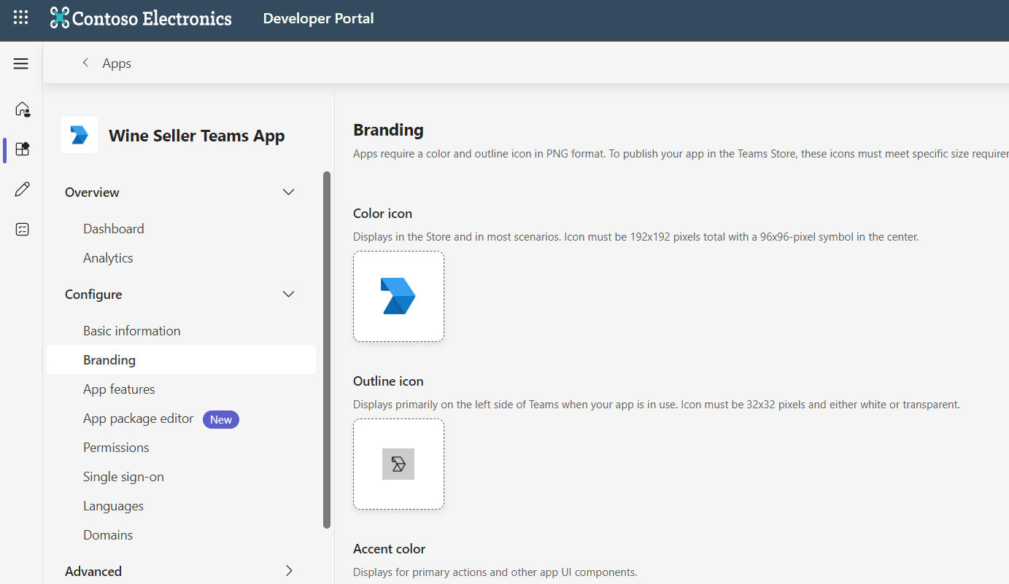Click the PNG format requirement description
The height and width of the screenshot is (584, 1009).
click(681, 154)
